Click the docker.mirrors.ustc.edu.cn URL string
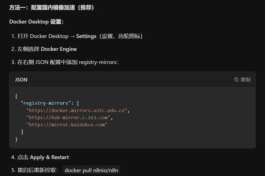Image resolution: width=265 pixels, height=176 pixels. tap(77, 110)
